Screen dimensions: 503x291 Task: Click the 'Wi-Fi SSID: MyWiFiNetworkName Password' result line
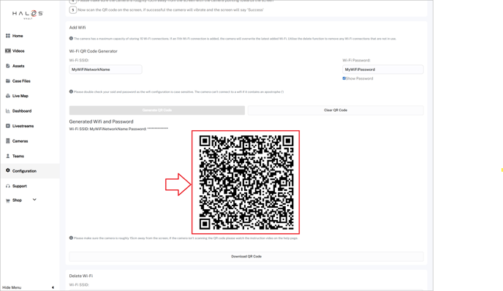point(118,129)
